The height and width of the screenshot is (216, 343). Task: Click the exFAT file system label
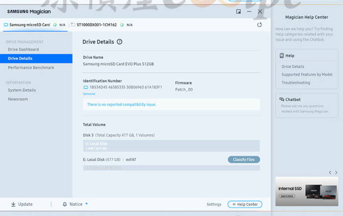pyautogui.click(x=131, y=160)
